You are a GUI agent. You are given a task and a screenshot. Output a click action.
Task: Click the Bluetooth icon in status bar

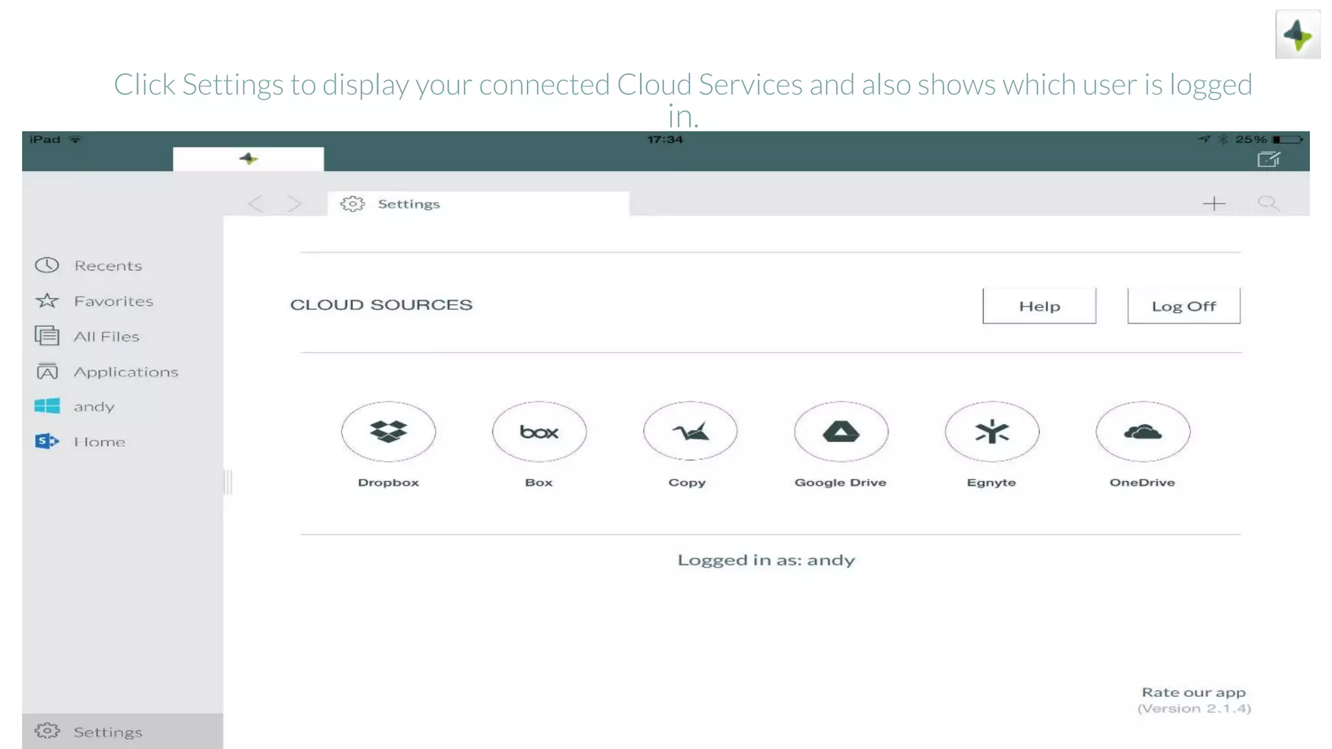[1223, 139]
